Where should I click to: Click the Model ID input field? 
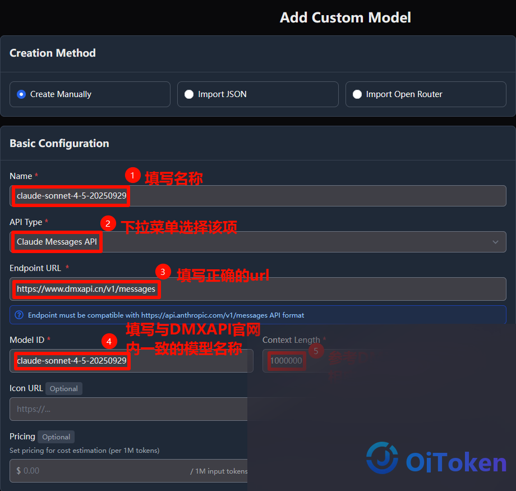131,361
